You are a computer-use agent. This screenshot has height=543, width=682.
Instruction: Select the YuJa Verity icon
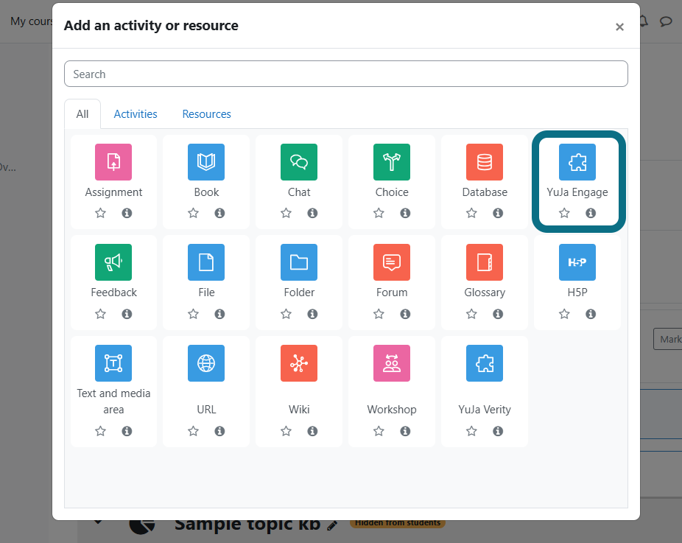coord(485,363)
